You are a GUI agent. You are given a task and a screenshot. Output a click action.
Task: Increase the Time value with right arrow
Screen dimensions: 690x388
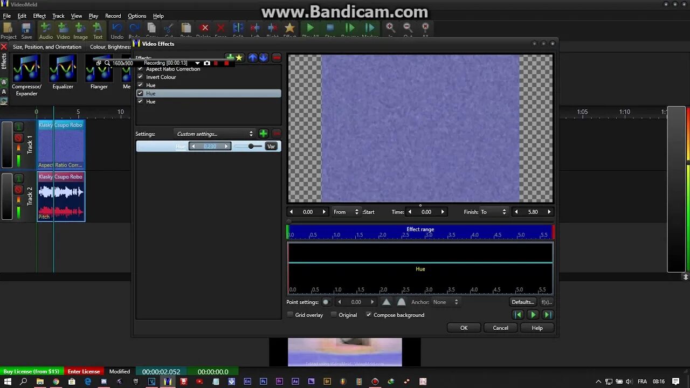[443, 212]
